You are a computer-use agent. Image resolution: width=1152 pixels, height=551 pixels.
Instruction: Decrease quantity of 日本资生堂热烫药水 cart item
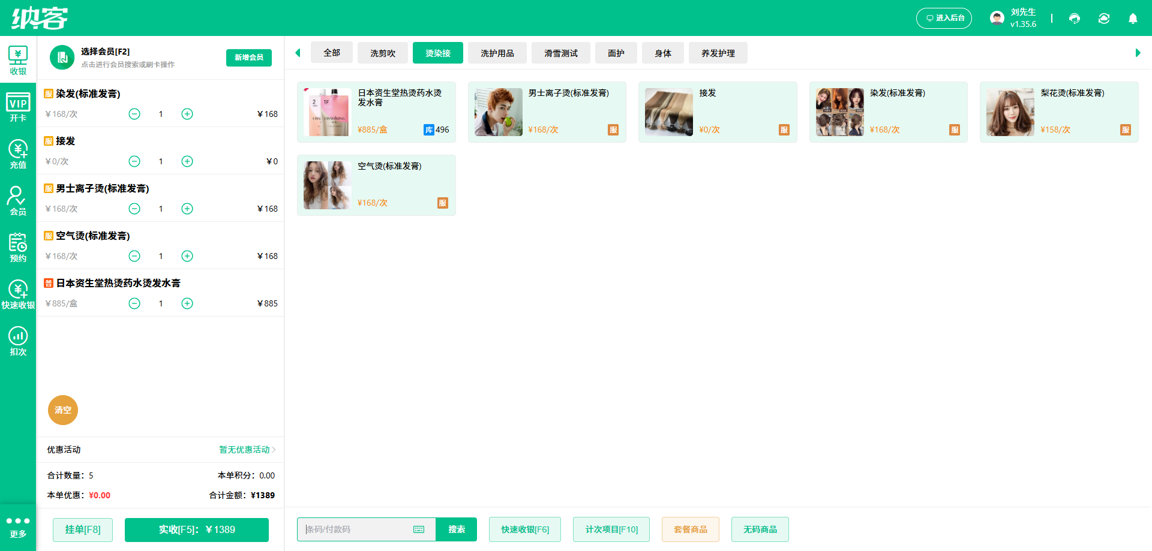[x=134, y=303]
